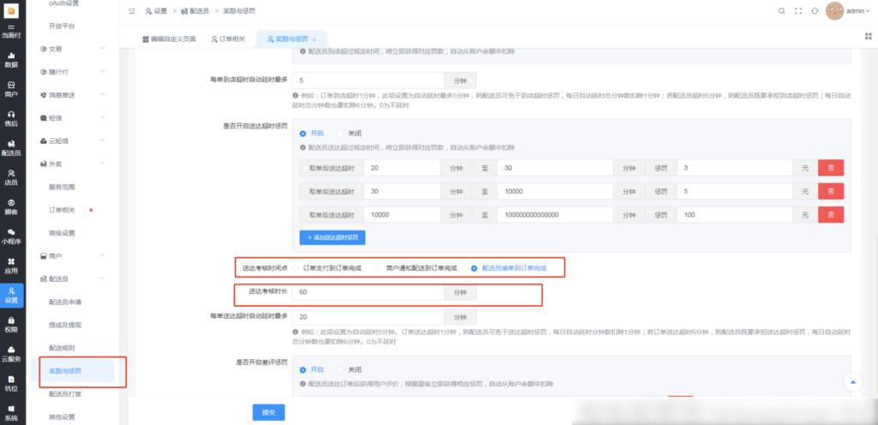Open 其他设置 submenu item
The width and height of the screenshot is (878, 425).
click(x=62, y=416)
